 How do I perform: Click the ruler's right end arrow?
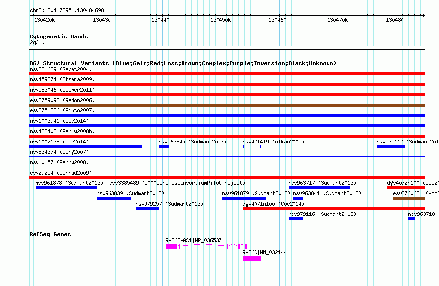(x=423, y=15)
